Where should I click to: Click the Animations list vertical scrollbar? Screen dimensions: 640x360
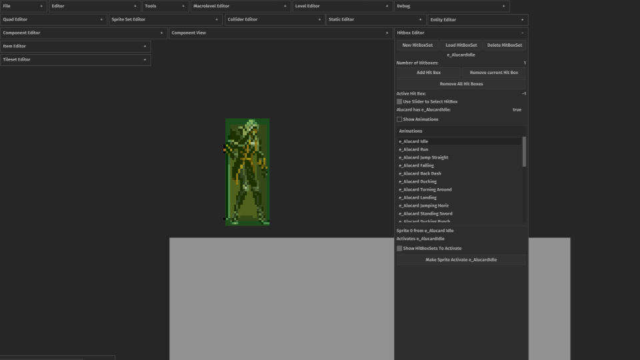coord(524,152)
